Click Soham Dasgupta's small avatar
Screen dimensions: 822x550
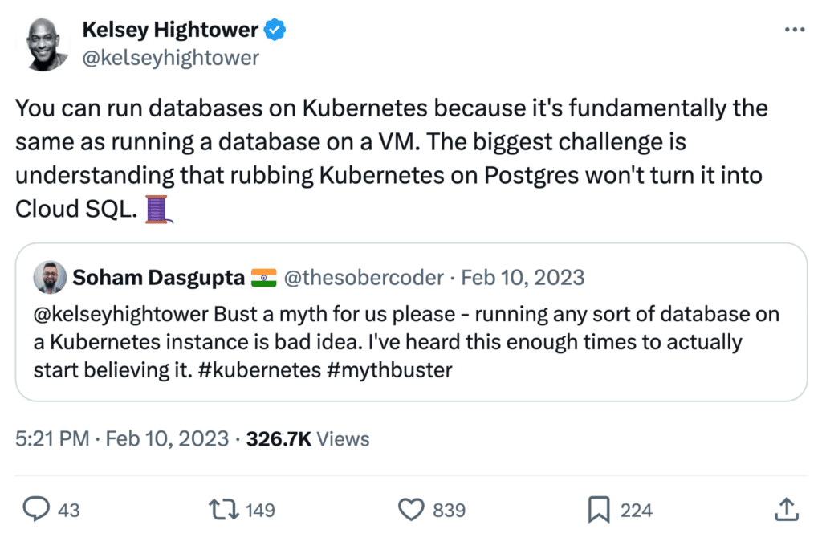[50, 278]
